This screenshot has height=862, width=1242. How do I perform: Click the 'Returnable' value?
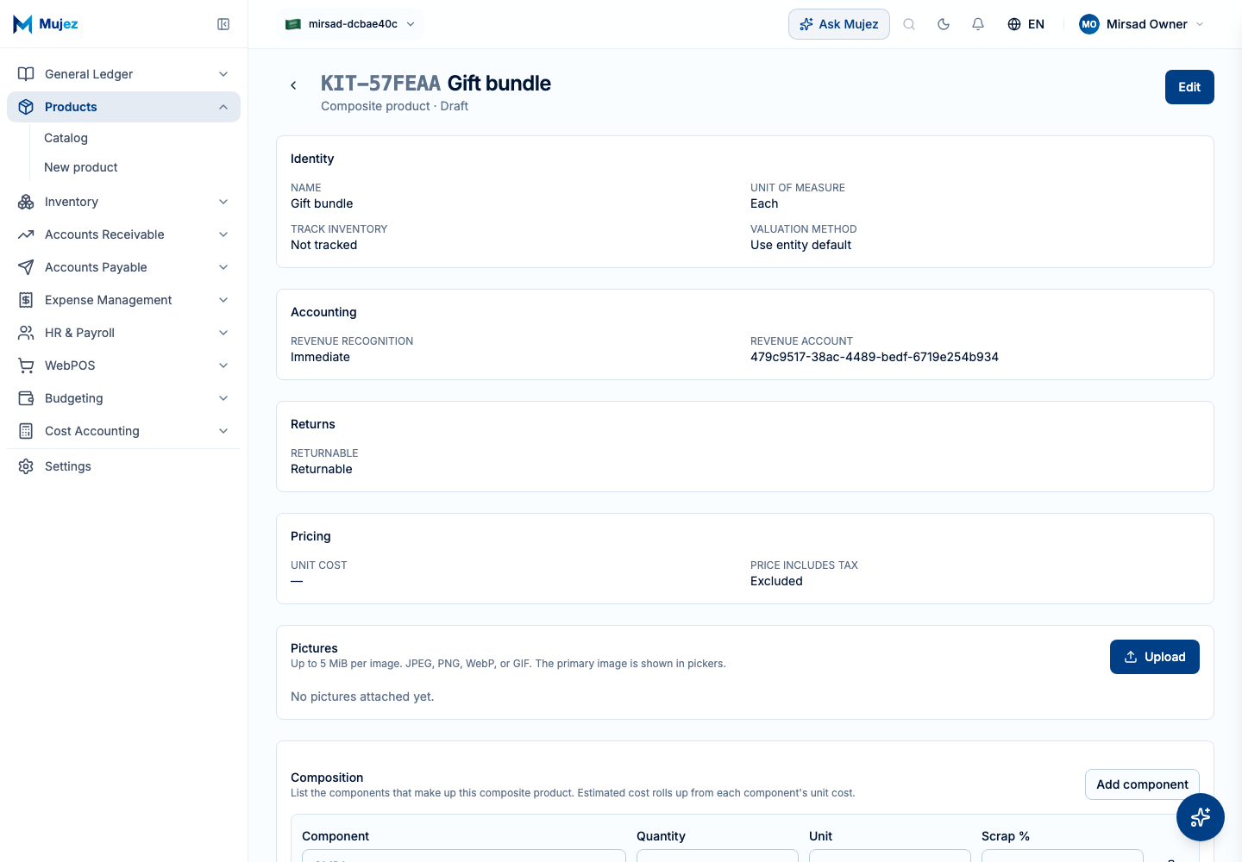[x=322, y=469]
